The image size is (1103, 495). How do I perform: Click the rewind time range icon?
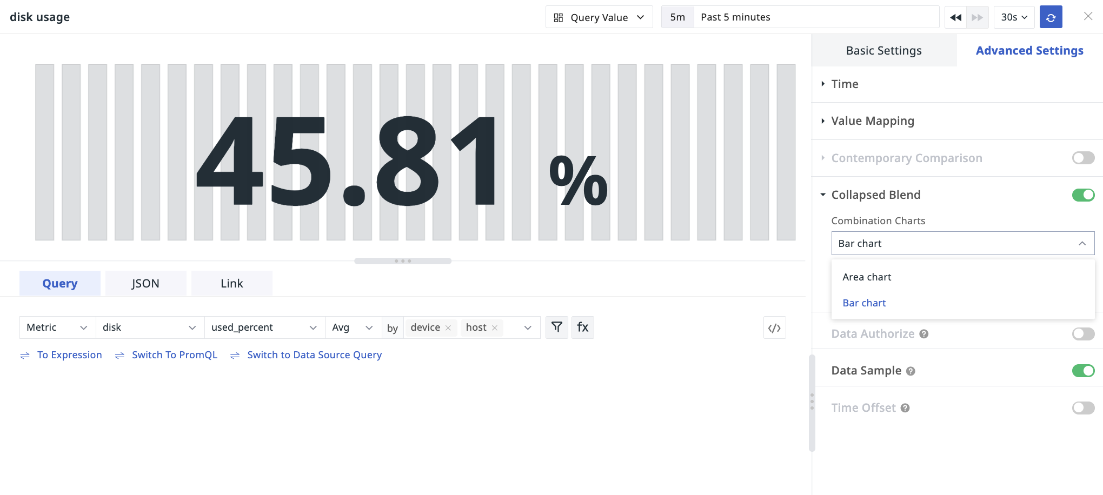tap(955, 17)
